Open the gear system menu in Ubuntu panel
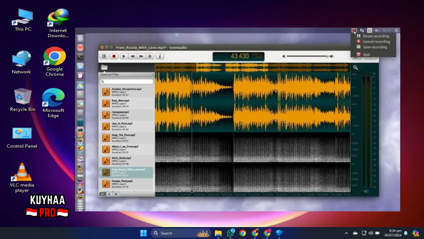Viewport: 424px width, 239px height. coord(397,31)
